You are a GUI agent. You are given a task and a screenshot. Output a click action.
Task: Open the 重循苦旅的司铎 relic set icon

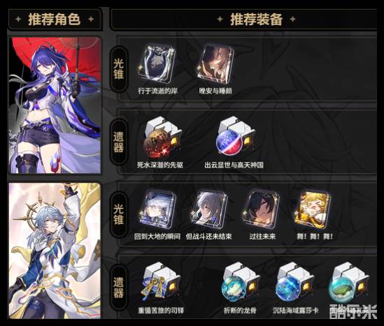coord(160,283)
